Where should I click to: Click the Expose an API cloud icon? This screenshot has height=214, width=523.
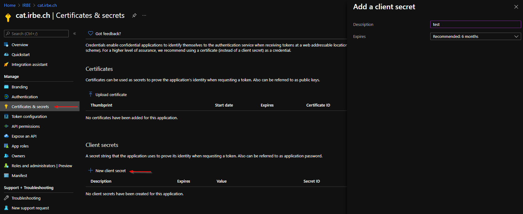pos(6,136)
